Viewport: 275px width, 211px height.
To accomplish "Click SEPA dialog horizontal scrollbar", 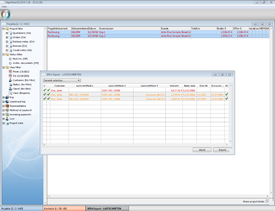I will 136,145.
